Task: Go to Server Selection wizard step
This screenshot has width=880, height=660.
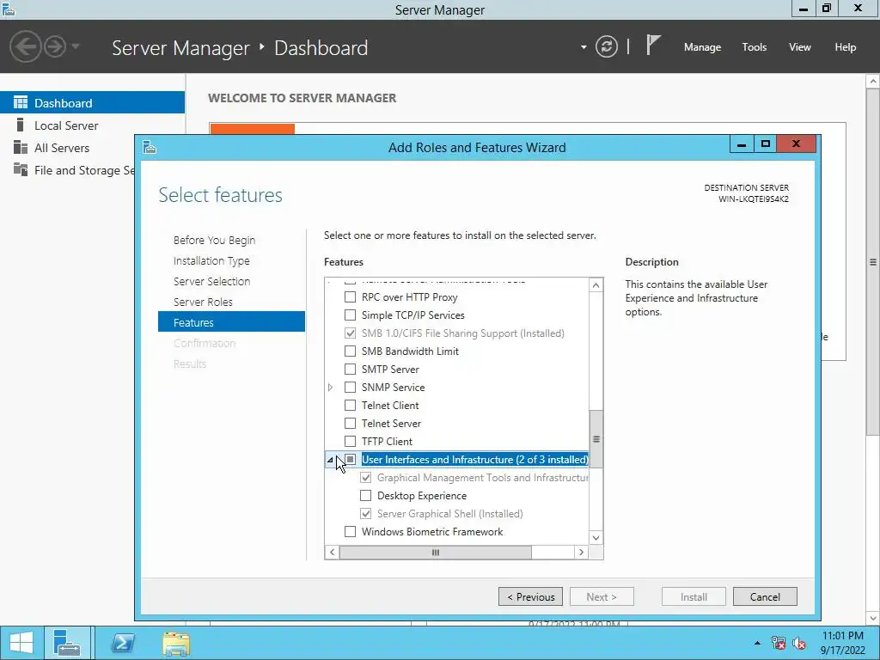Action: pos(211,281)
